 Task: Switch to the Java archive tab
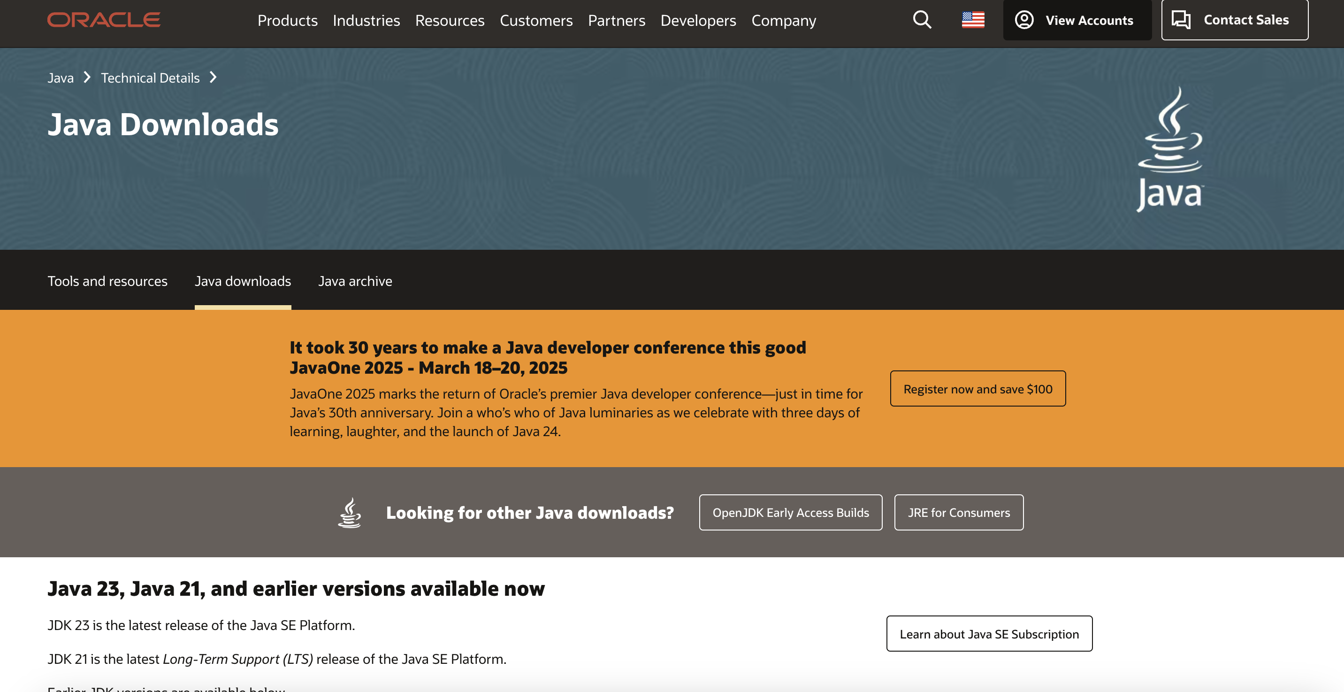[355, 281]
